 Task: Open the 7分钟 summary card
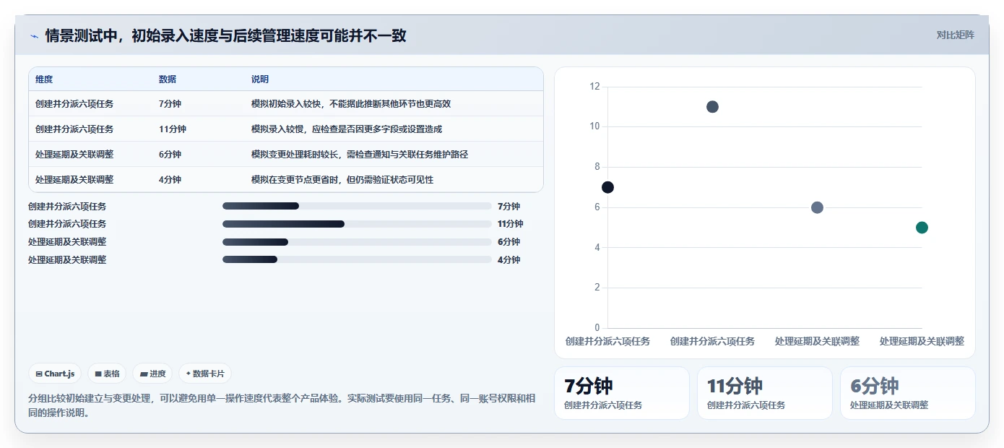[622, 393]
